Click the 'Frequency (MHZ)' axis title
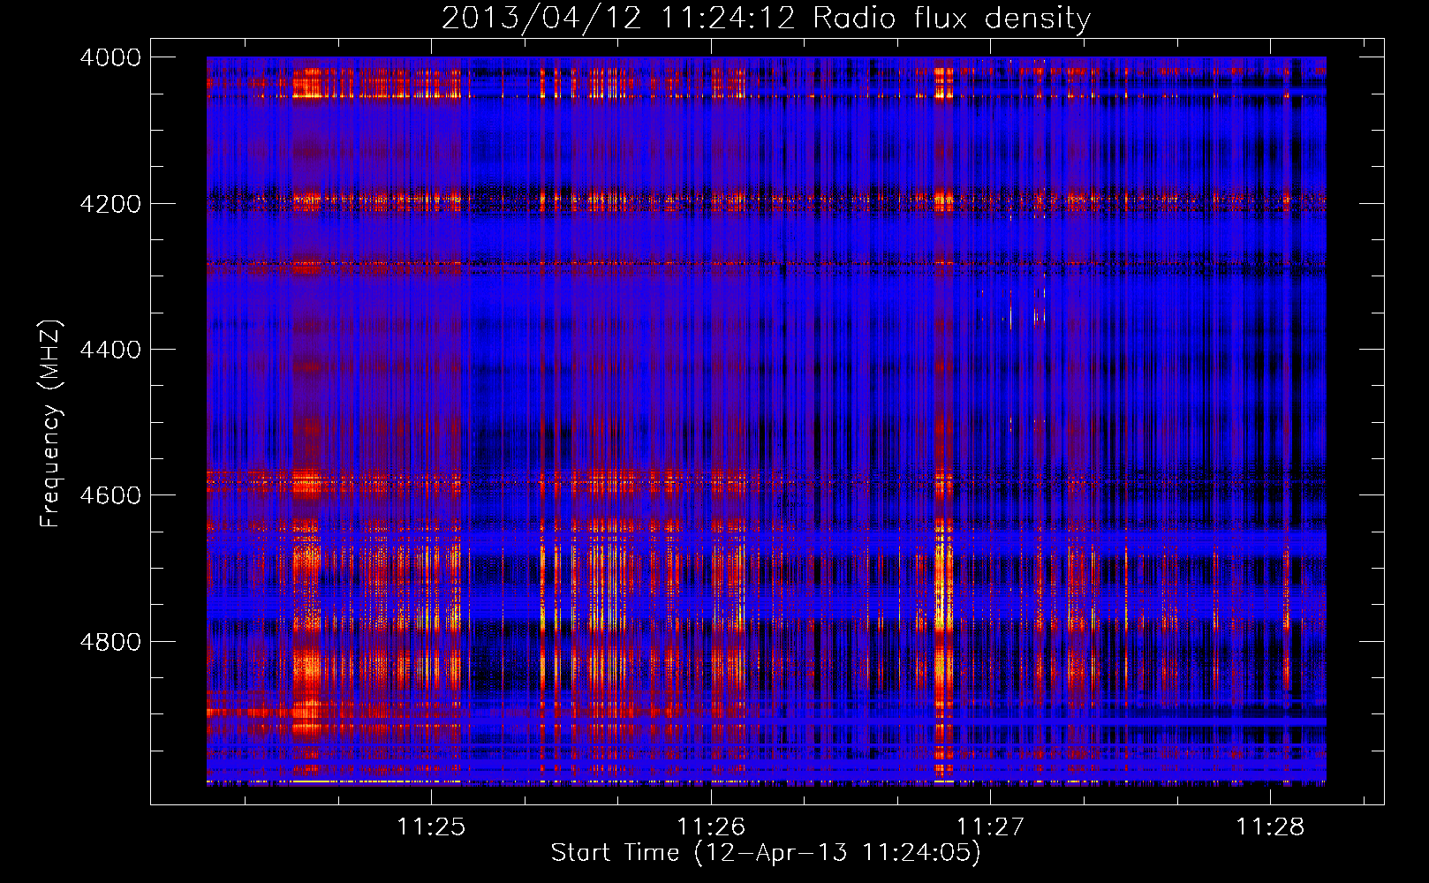The height and width of the screenshot is (883, 1429). (x=51, y=424)
